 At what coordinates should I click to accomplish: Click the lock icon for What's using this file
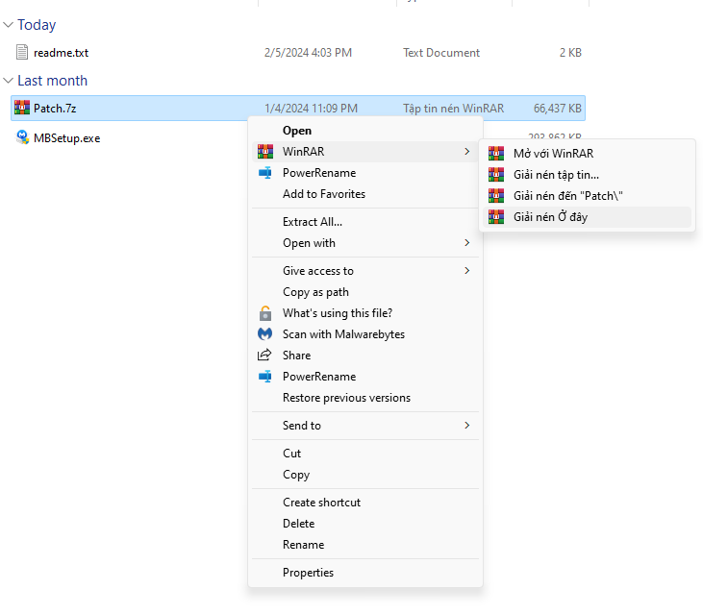[265, 313]
